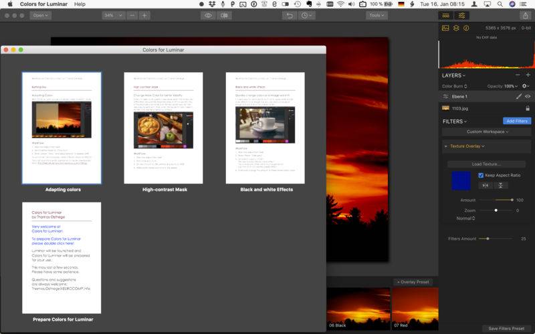Remove layer with the minus button
This screenshot has width=535, height=334.
518,75
